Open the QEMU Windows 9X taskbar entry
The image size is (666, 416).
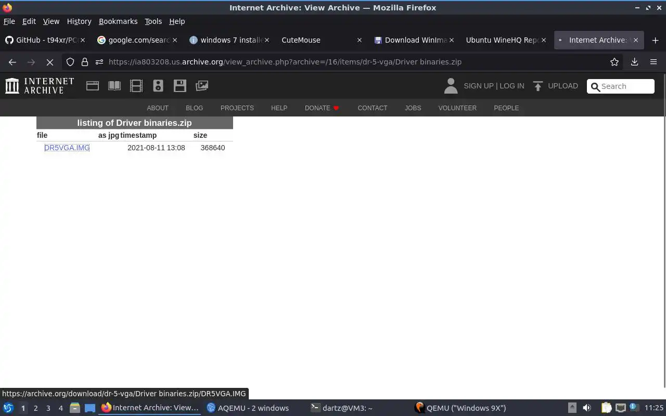tap(463, 408)
